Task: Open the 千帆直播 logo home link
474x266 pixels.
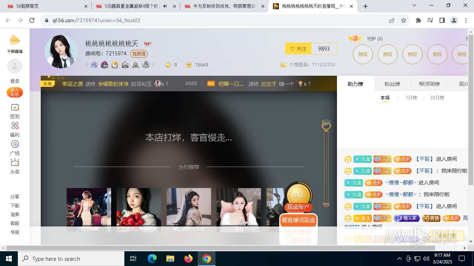Action: point(15,44)
